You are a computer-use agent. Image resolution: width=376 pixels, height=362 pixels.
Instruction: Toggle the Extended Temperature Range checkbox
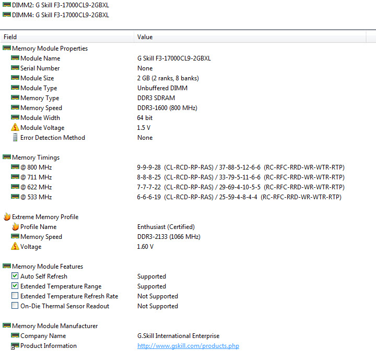point(15,285)
